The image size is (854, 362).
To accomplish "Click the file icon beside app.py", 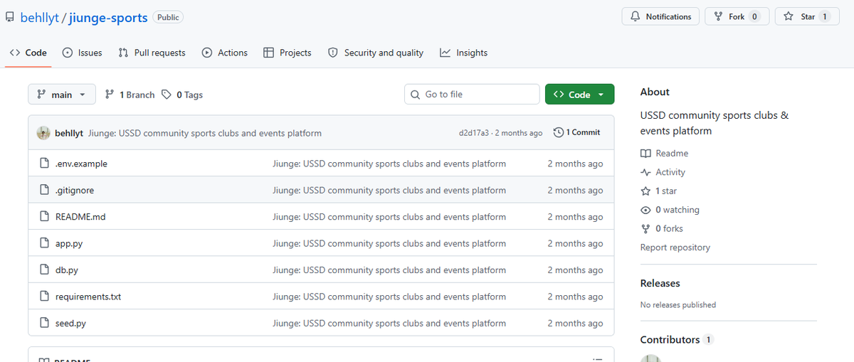I will coord(44,243).
